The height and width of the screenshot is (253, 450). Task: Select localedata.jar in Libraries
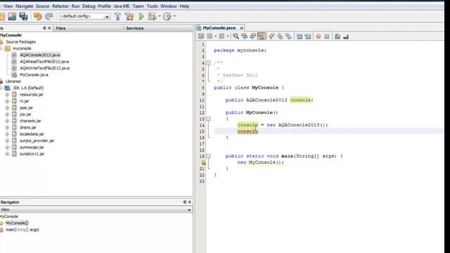[32, 134]
